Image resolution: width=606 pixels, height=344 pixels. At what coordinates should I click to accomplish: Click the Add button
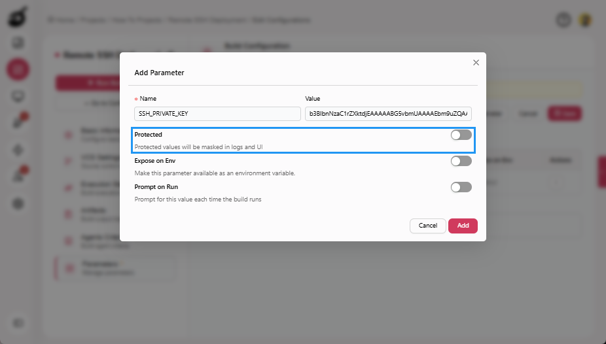[x=463, y=226]
